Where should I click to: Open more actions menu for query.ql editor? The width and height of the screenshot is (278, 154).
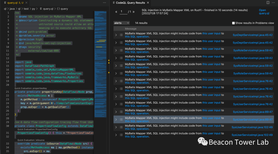coord(104,3)
